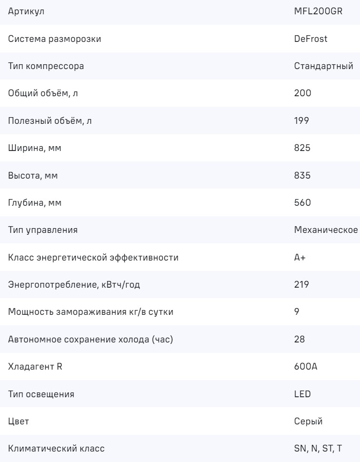Select the 'Энергопотребление, кВтч/год' label

pyautogui.click(x=74, y=285)
